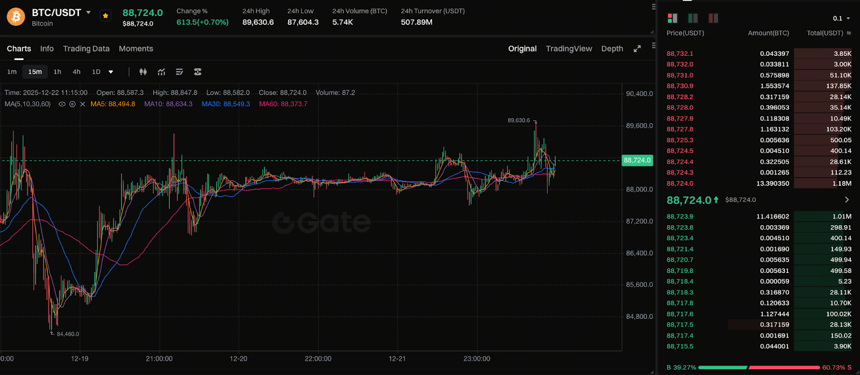Click the last icon in the chart toolbar

198,71
